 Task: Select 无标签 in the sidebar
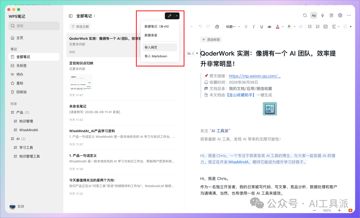pos(34,65)
